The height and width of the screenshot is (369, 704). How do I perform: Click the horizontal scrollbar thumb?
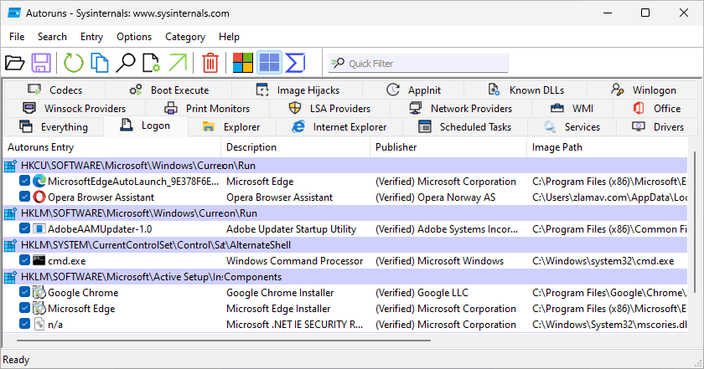click(x=223, y=341)
